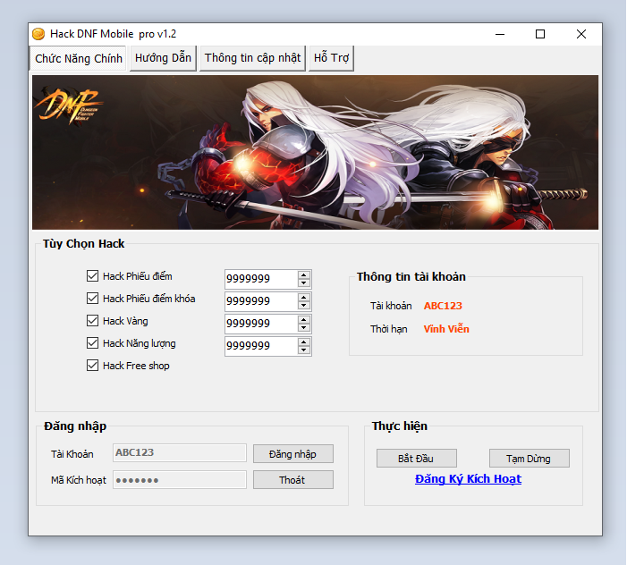
Task: Select the Hỗ Trợ tab
Action: [331, 58]
